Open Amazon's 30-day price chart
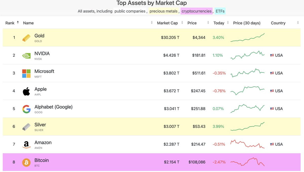 click(247, 144)
